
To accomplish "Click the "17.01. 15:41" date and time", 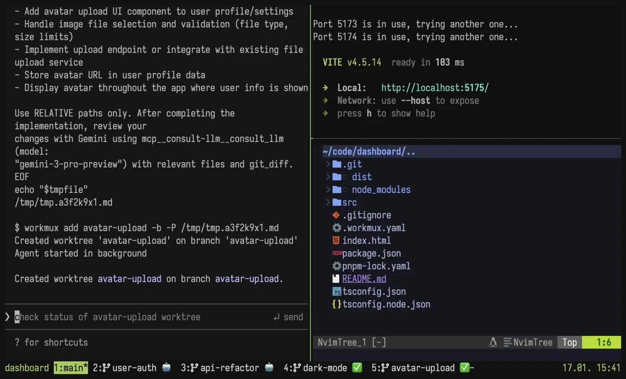I will click(592, 368).
